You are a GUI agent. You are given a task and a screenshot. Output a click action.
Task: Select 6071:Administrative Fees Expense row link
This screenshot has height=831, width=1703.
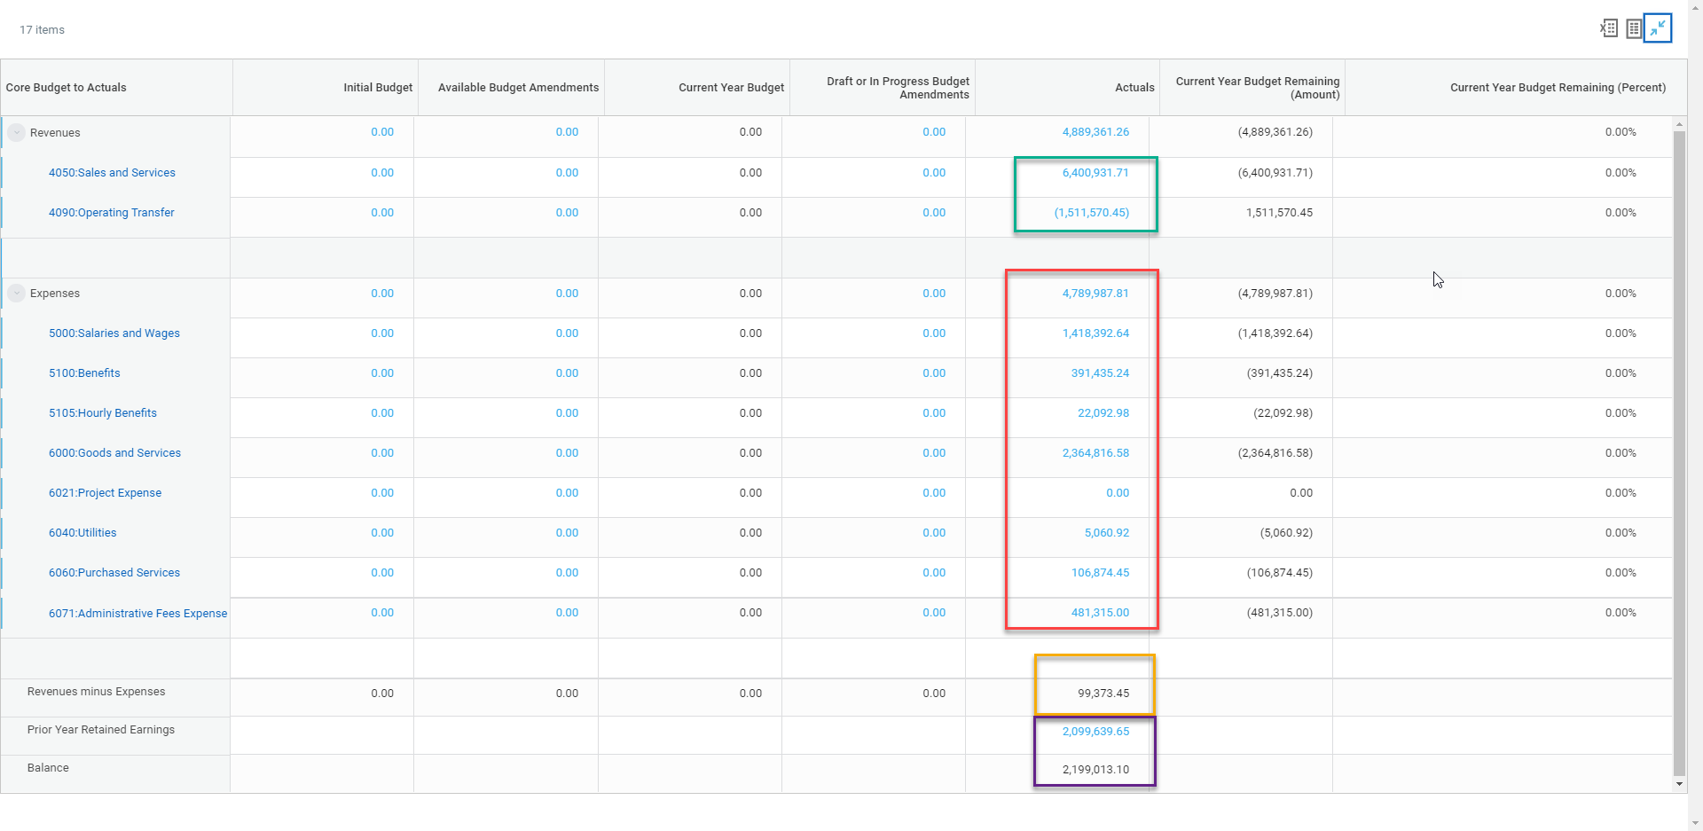[x=137, y=614]
